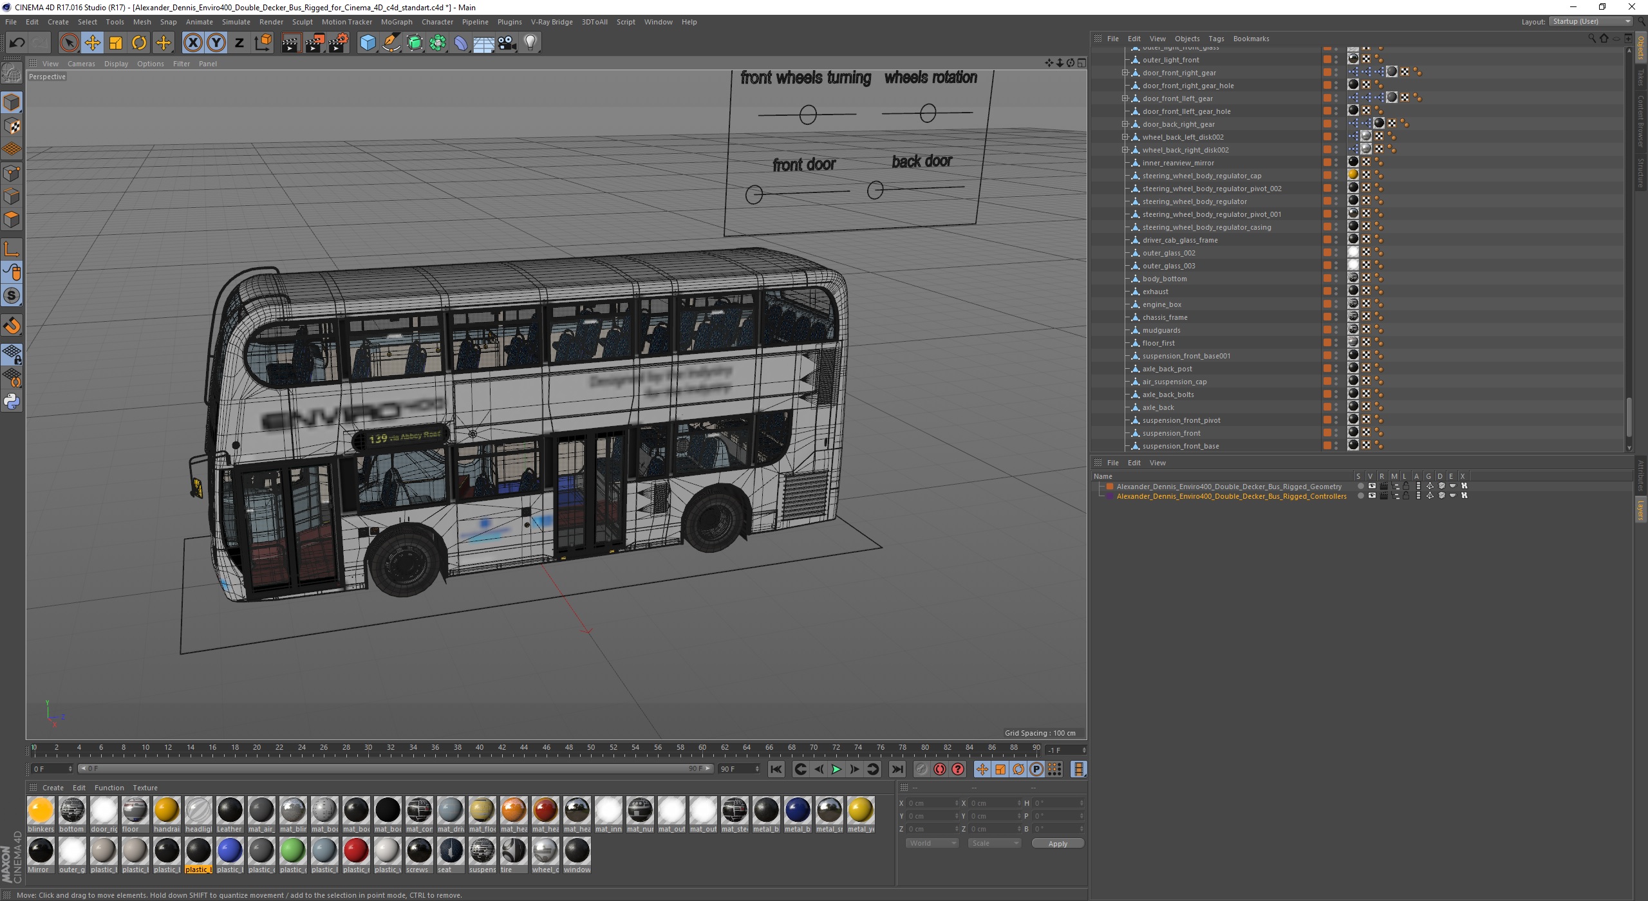Toggle X axis lock

192,42
